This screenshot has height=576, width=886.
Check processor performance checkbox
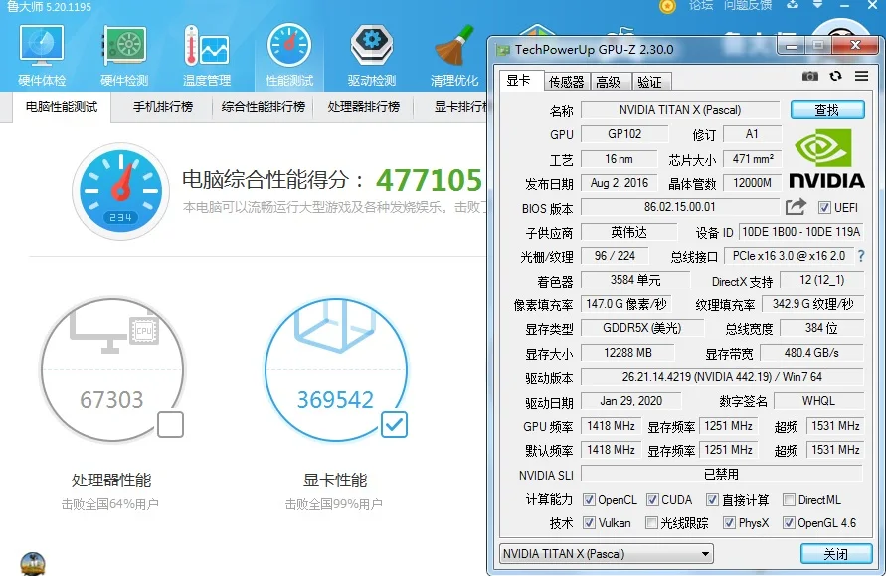coord(170,425)
